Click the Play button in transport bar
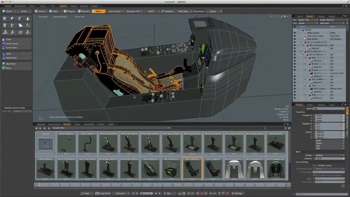350x197 pixels. pos(169,193)
